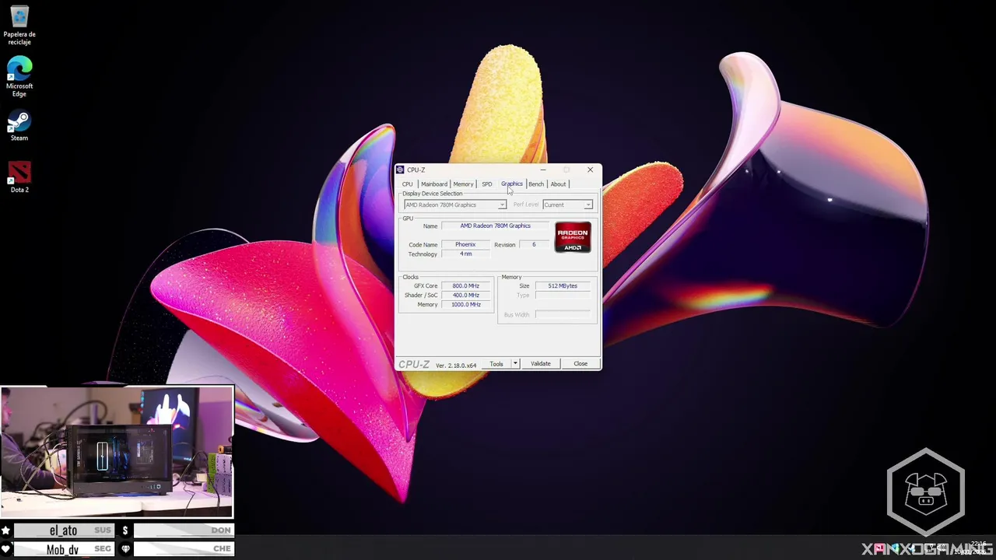Click the empty Bus Width field
This screenshot has height=560, width=996.
point(563,314)
